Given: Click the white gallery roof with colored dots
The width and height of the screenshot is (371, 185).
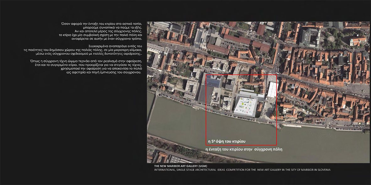Looking at the screenshot, I should (246, 105).
